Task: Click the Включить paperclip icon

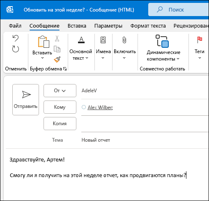Action: point(124,40)
